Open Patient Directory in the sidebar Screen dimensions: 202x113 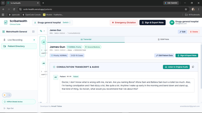(x=19, y=46)
